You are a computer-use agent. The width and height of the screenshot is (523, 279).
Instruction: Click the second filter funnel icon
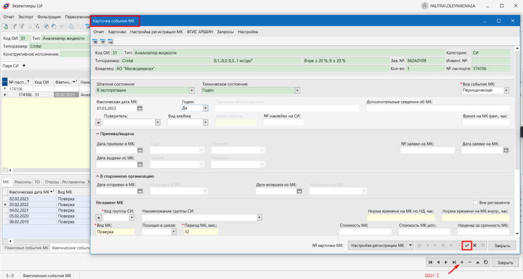[x=21, y=27]
